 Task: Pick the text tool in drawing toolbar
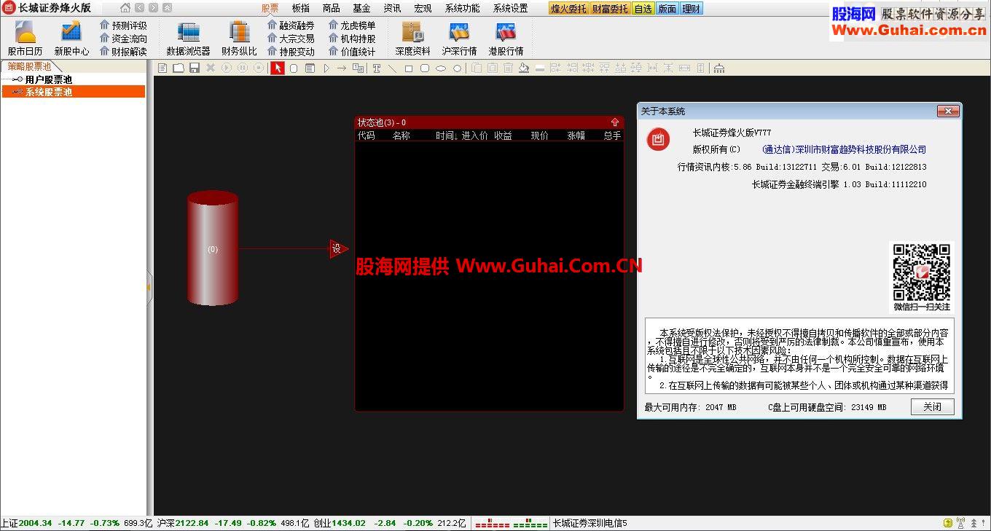pos(377,68)
